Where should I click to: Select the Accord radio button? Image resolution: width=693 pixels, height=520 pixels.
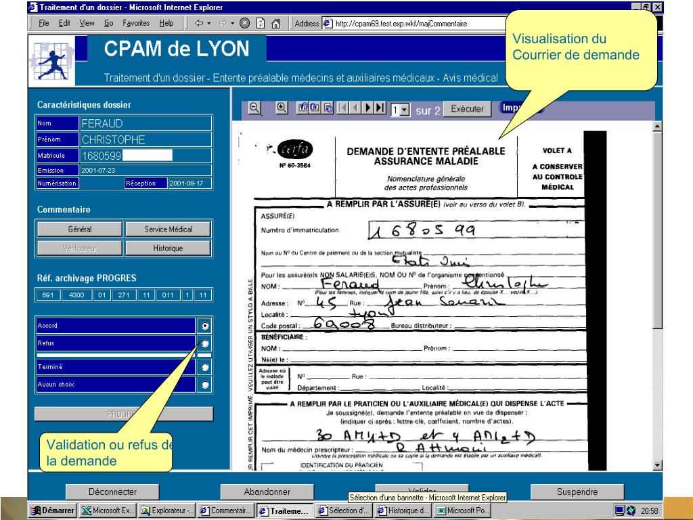click(x=204, y=326)
